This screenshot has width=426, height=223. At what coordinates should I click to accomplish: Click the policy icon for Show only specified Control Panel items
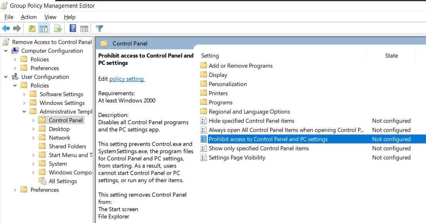(203, 148)
